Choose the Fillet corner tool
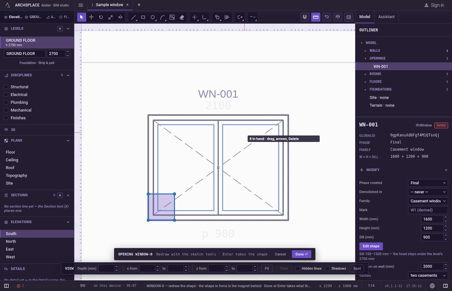This screenshot has width=452, height=291. (204, 17)
